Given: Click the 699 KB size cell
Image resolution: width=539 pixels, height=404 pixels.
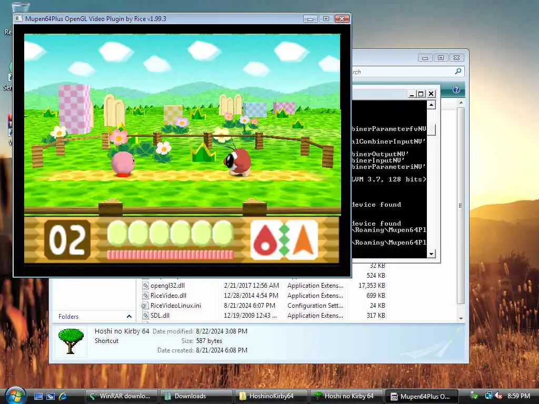Looking at the screenshot, I should (376, 296).
